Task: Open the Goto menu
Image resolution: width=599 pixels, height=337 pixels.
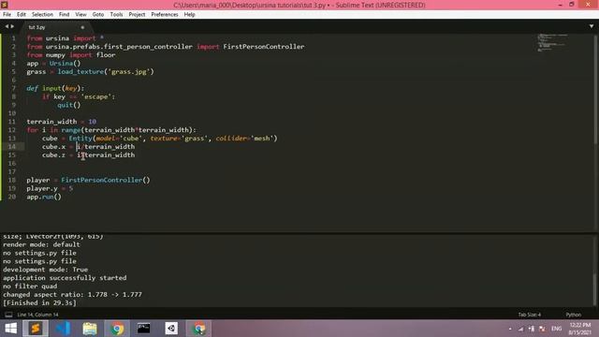Action: coord(97,15)
